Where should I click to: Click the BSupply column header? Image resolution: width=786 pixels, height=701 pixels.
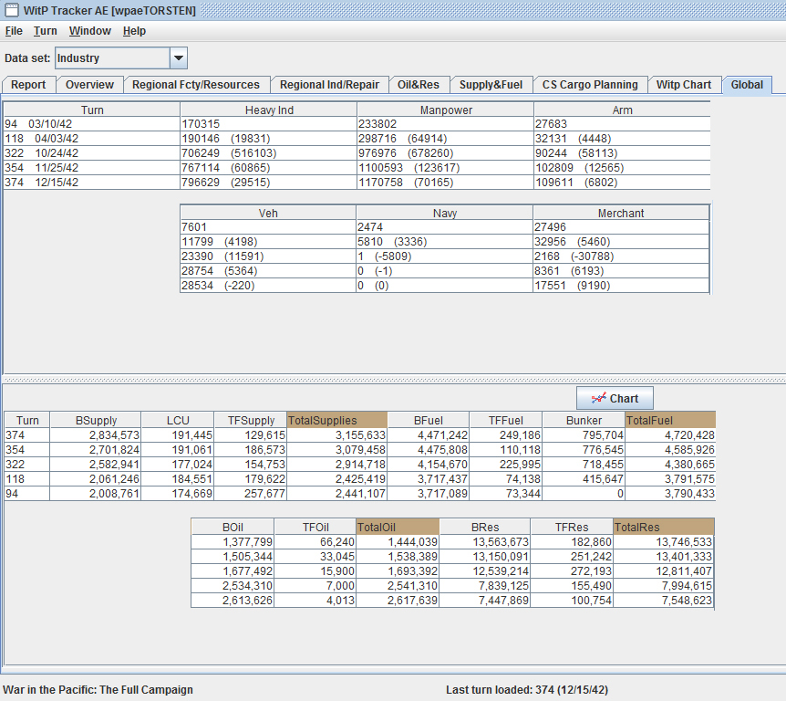pos(96,421)
